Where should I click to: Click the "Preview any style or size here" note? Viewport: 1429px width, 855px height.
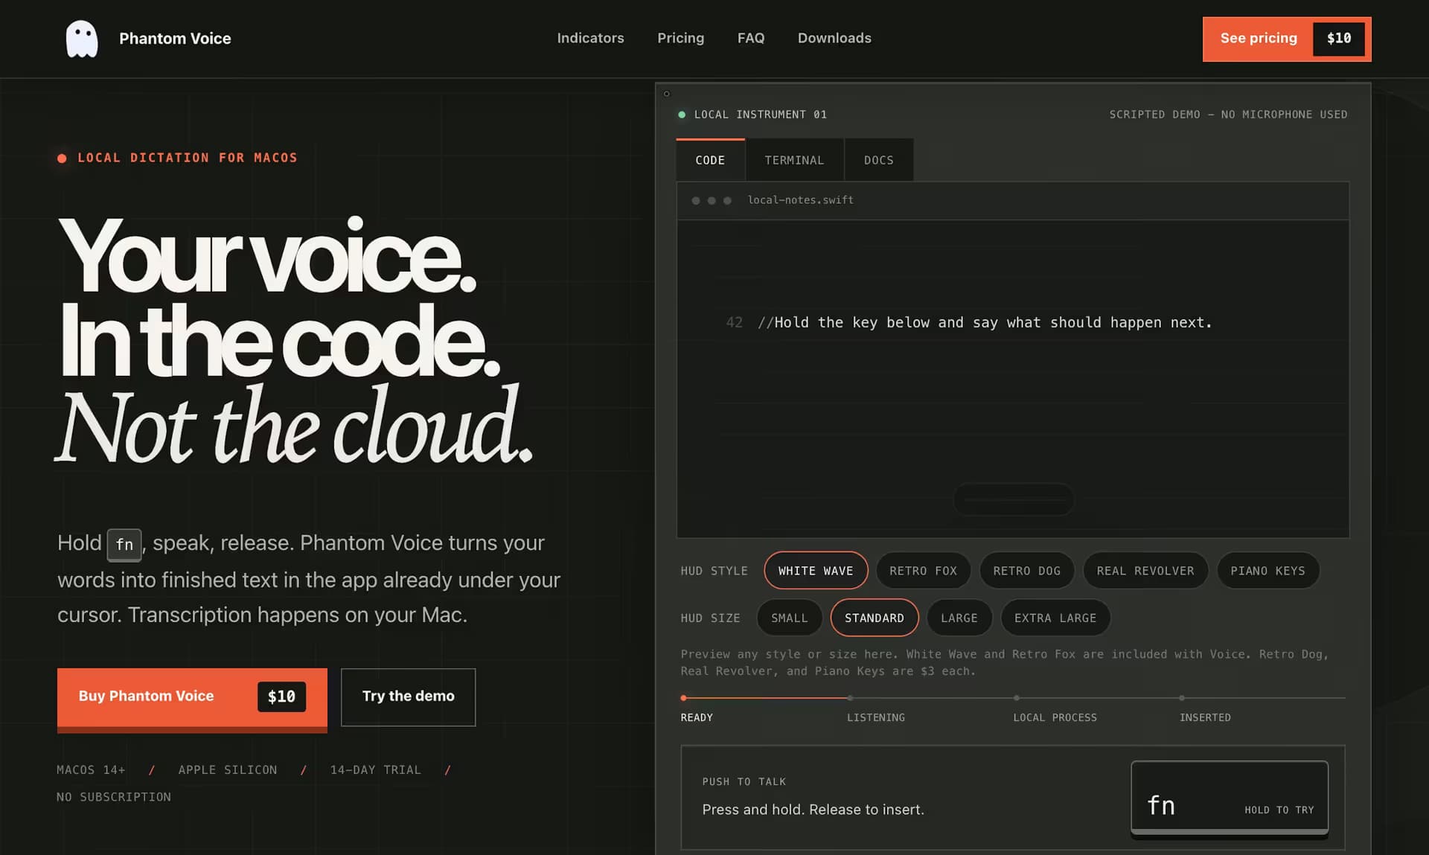(1004, 662)
